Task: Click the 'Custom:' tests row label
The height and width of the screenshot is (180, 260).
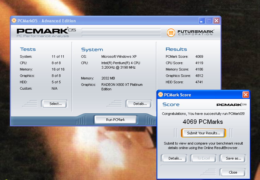Action: coord(26,88)
